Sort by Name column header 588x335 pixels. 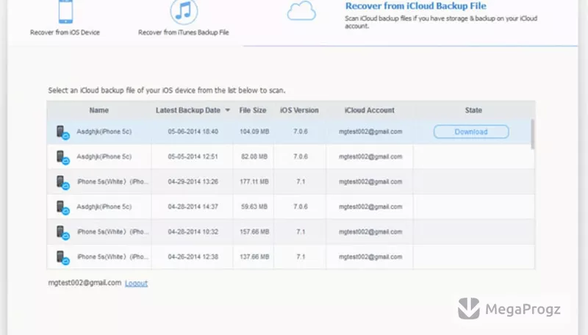pos(99,110)
